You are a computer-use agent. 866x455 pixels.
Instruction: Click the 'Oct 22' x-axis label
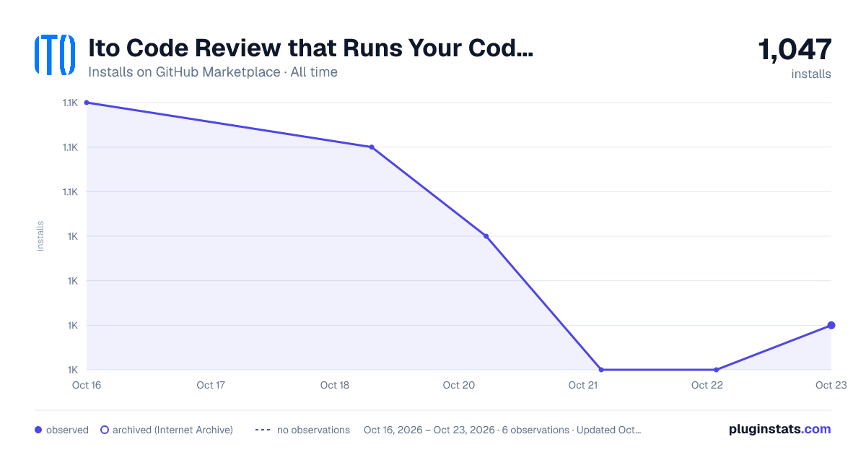coord(707,386)
